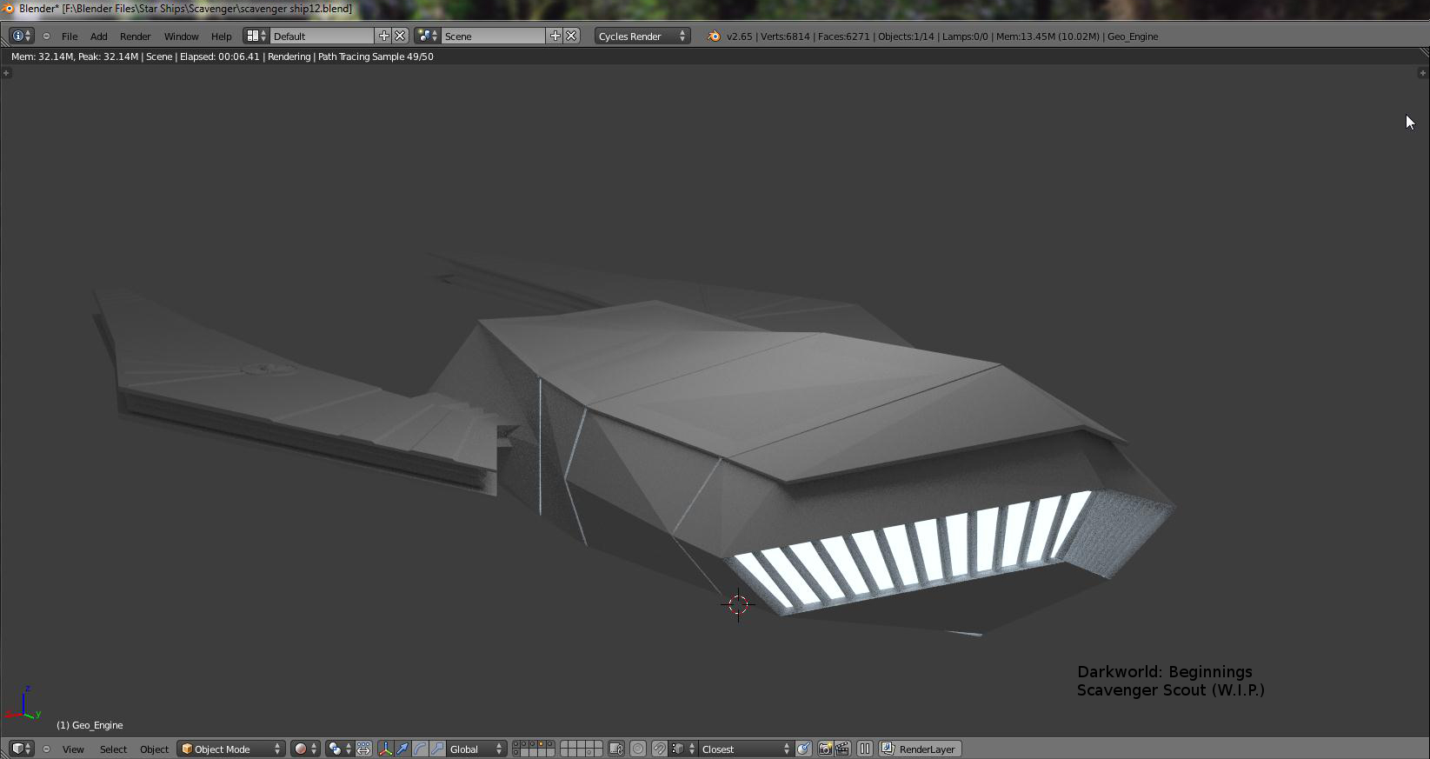Screen dimensions: 1430x759
Task: Click the Scene name field
Action: pyautogui.click(x=492, y=37)
